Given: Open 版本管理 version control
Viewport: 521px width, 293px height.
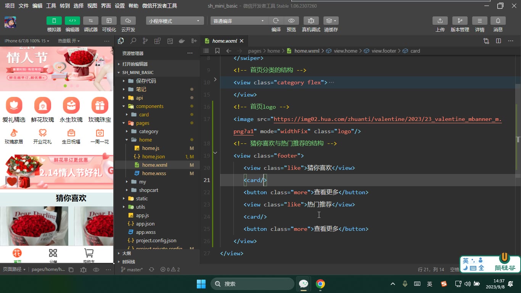Looking at the screenshot, I should [x=460, y=21].
